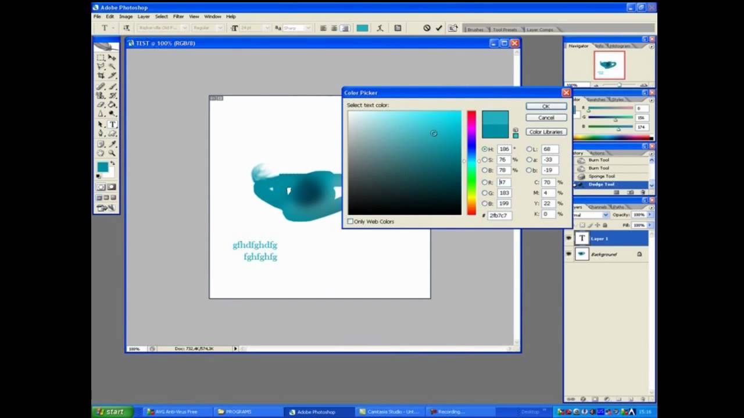Select the Rectangular Marquee tool
Image resolution: width=744 pixels, height=418 pixels.
point(101,57)
